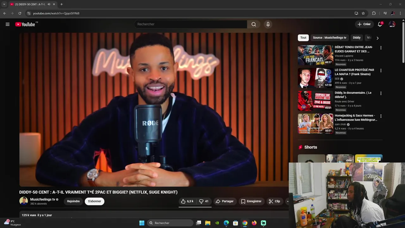Click the Musicfeelings tv channel avatar

(x=23, y=201)
